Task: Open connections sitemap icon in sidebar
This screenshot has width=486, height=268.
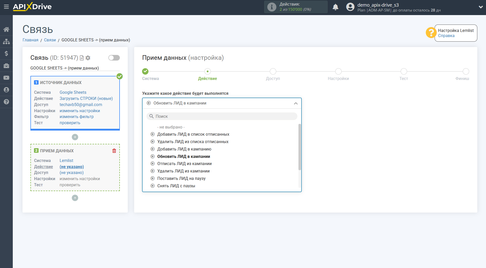Action: click(x=6, y=41)
